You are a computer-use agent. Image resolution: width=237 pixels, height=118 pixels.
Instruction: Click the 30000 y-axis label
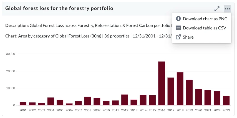[x=11, y=54]
